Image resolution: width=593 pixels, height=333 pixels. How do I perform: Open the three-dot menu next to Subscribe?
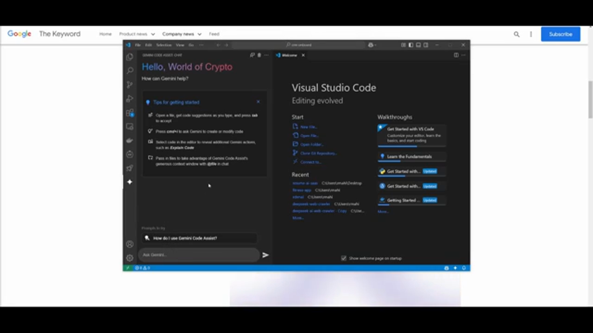(x=531, y=34)
